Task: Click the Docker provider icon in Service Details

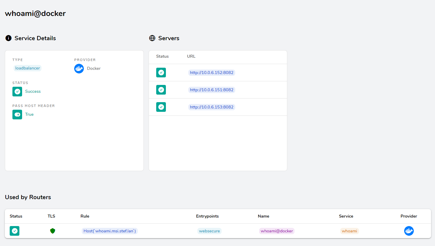Action: coord(79,69)
